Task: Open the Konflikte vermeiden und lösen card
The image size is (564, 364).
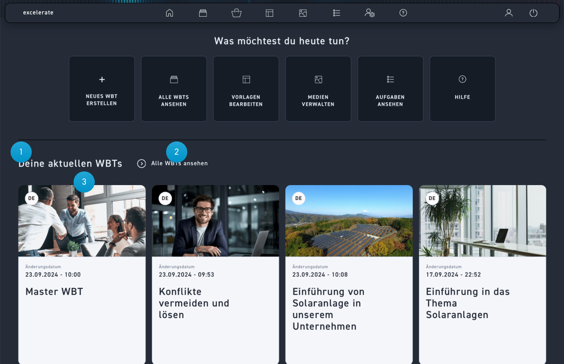Action: click(x=215, y=273)
